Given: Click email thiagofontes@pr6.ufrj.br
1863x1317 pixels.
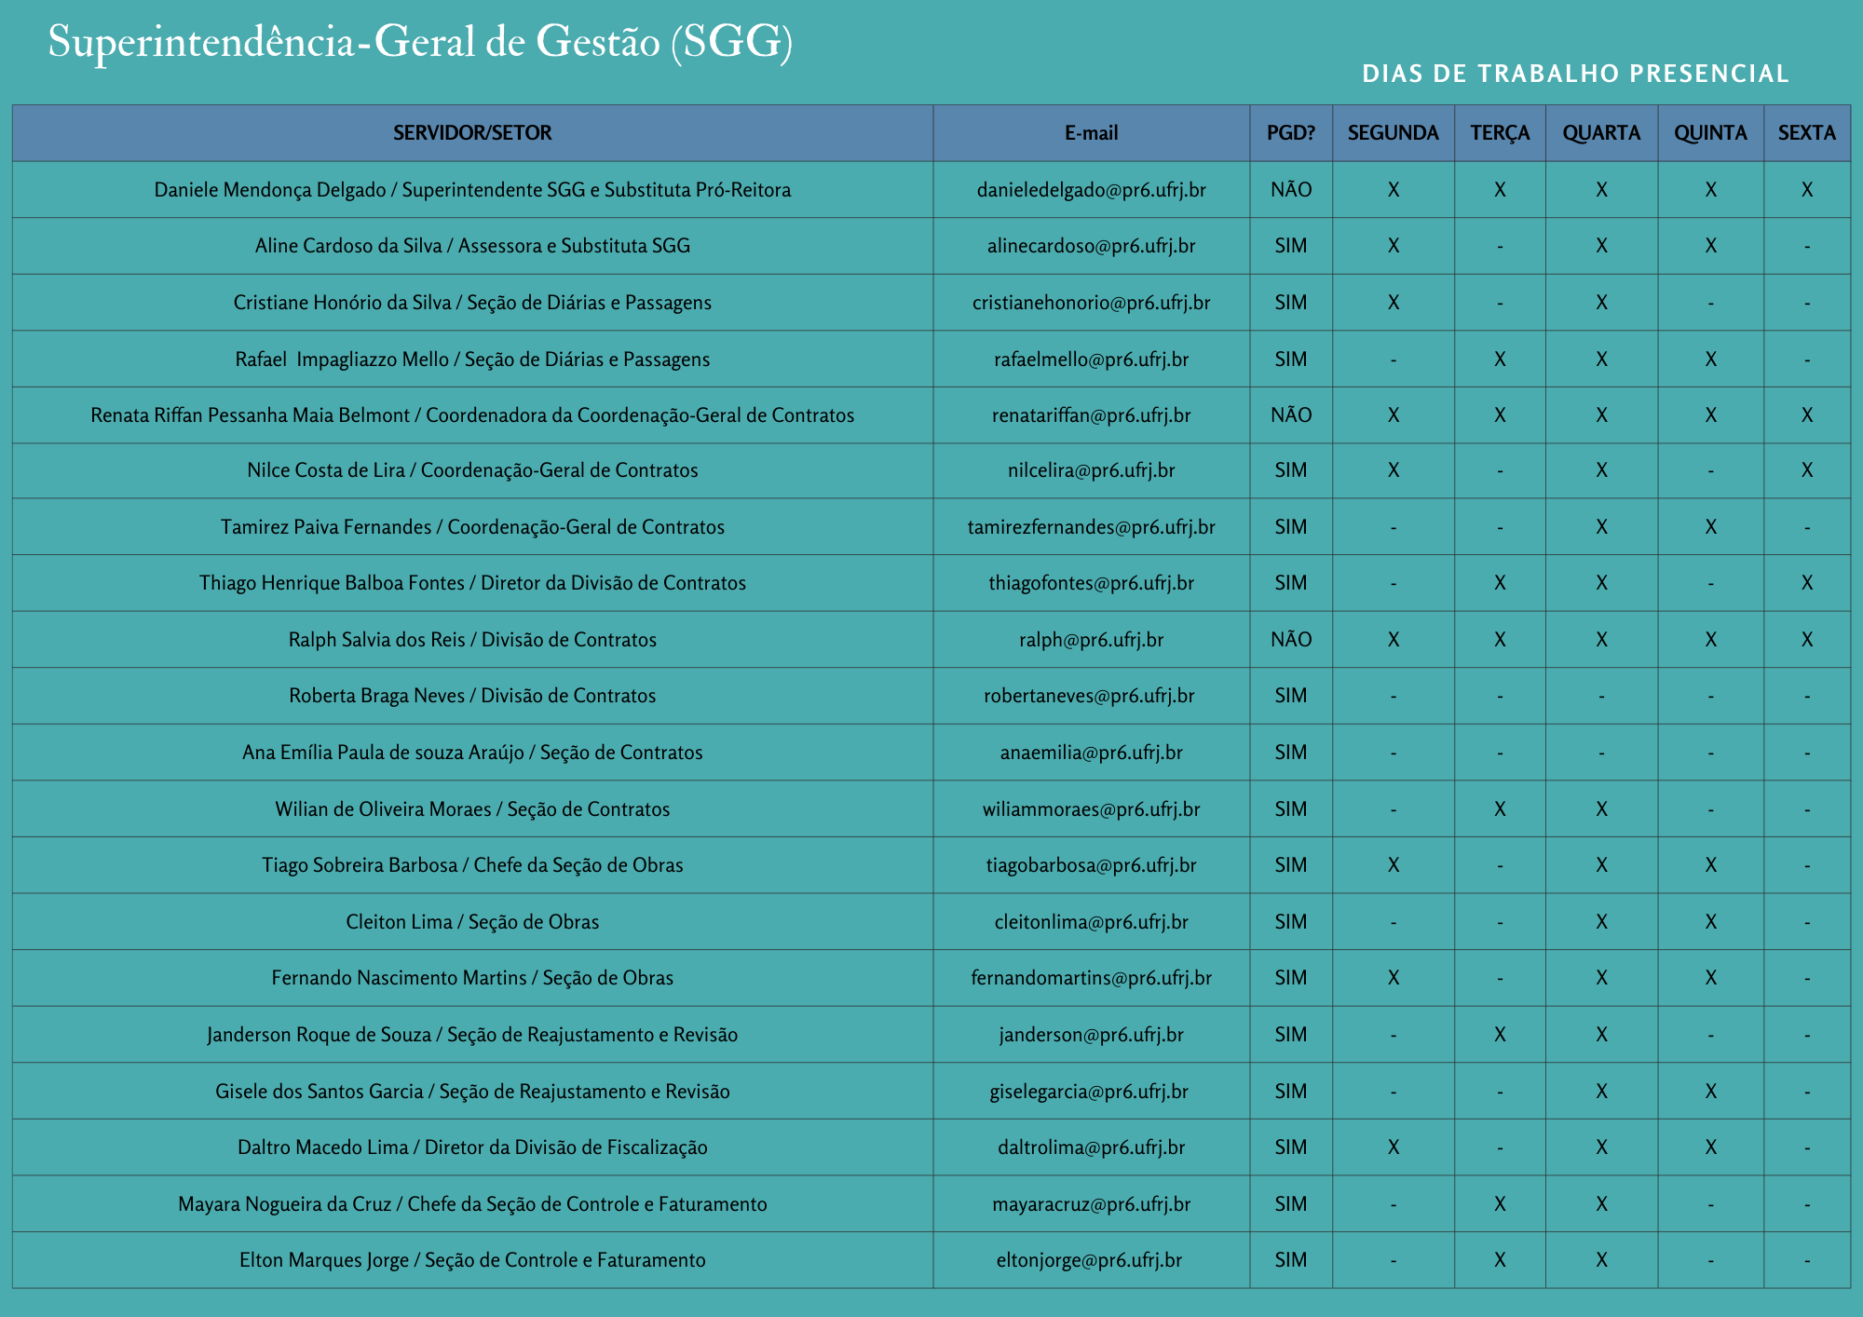Looking at the screenshot, I should [x=1092, y=583].
